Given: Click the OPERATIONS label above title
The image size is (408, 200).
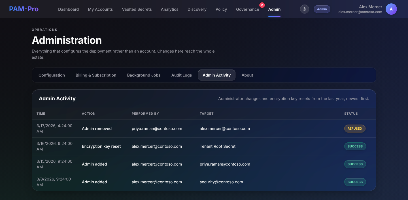Looking at the screenshot, I should pos(44,30).
